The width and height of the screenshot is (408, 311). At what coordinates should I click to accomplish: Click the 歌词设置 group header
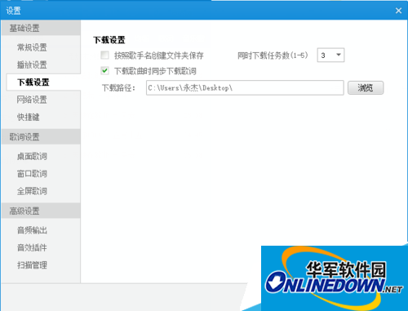pos(41,136)
